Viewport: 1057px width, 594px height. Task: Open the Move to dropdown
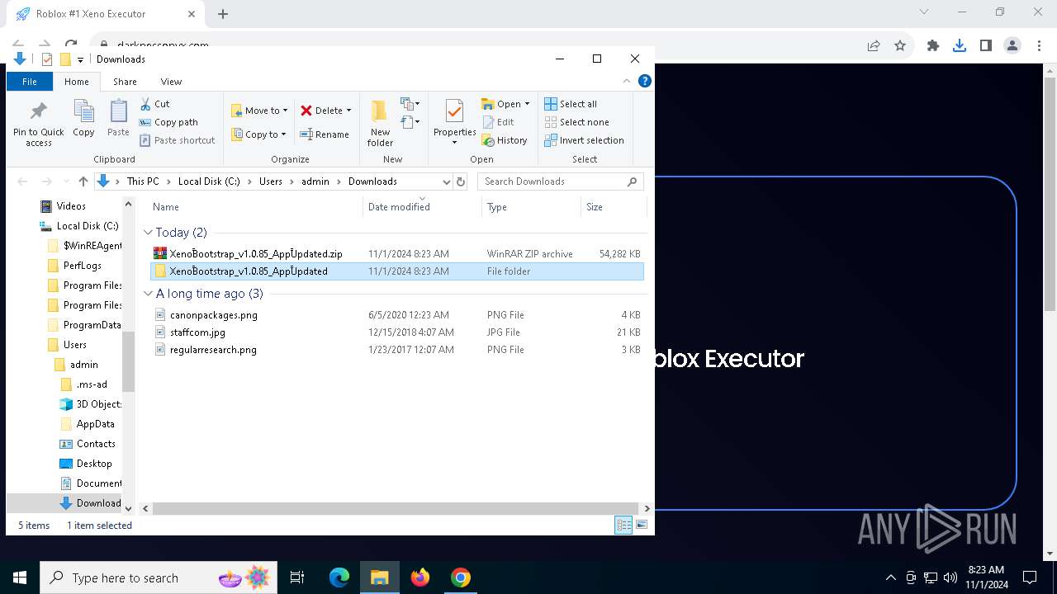pyautogui.click(x=259, y=111)
